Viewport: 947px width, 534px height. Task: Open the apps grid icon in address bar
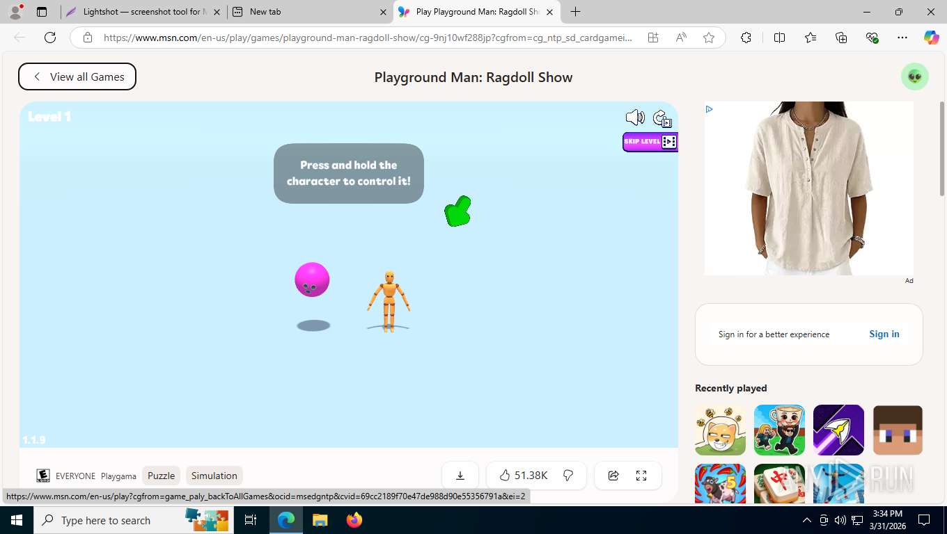click(653, 38)
